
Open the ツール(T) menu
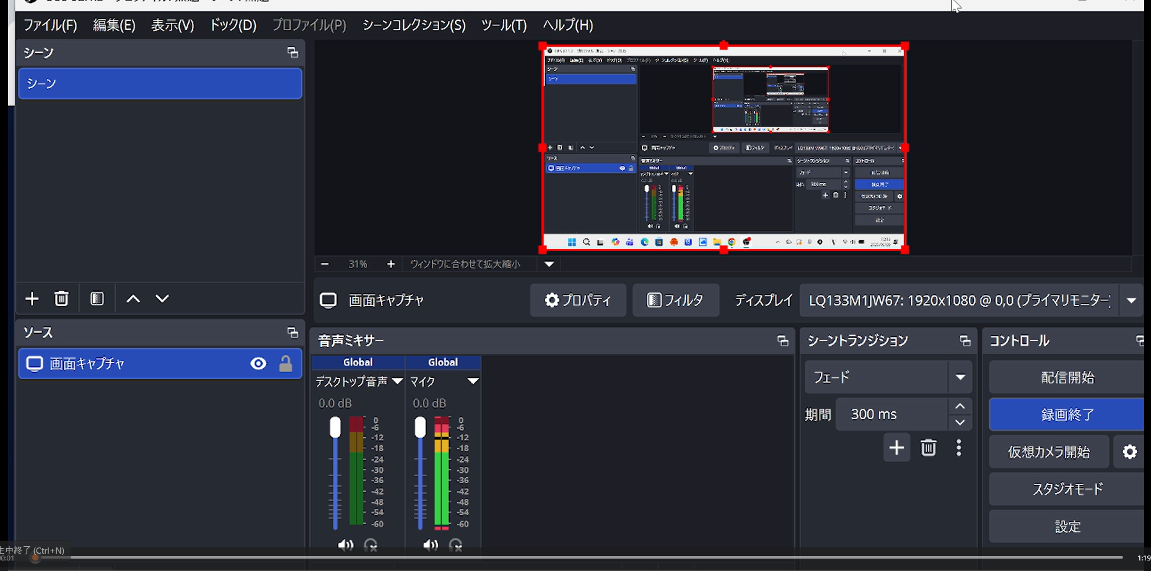504,25
